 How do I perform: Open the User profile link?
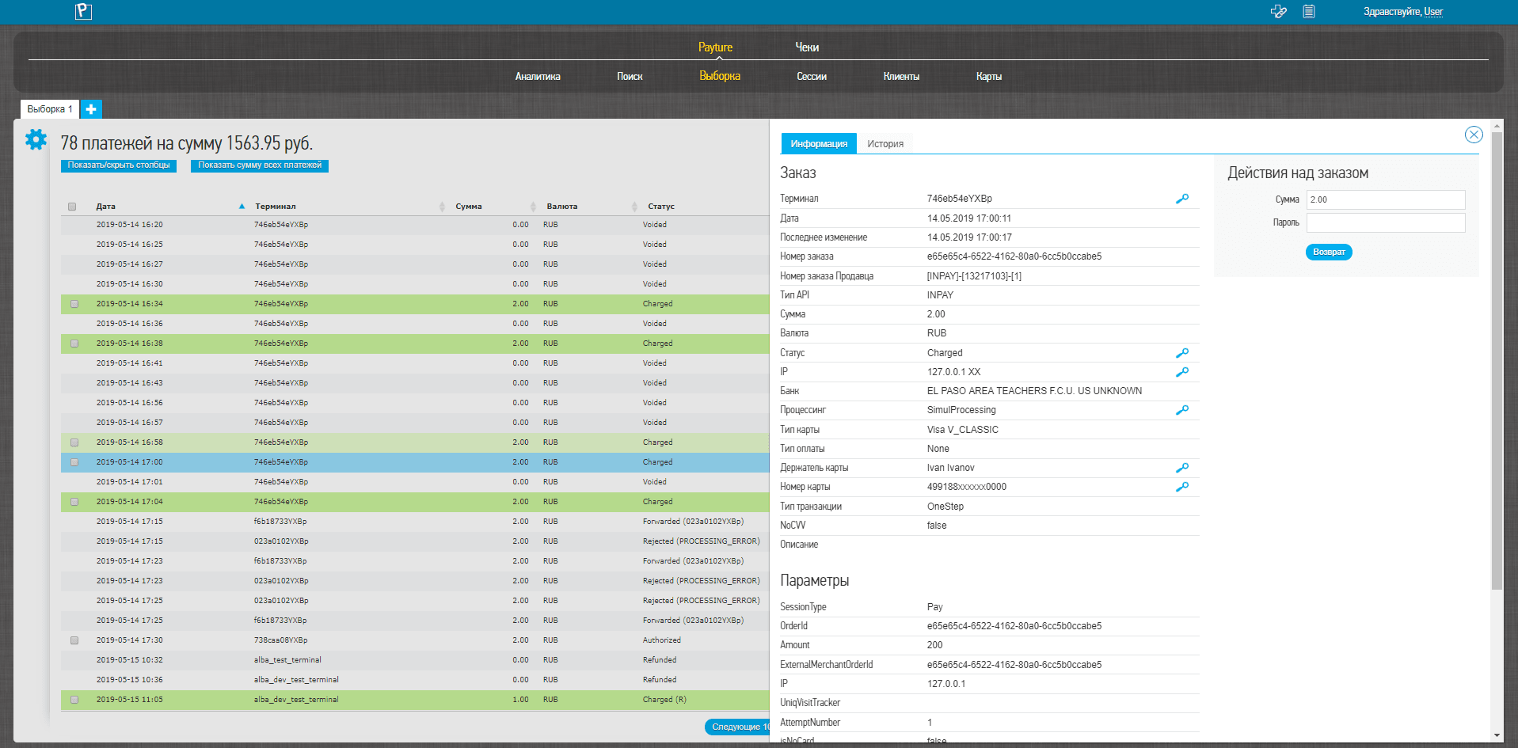(1433, 11)
